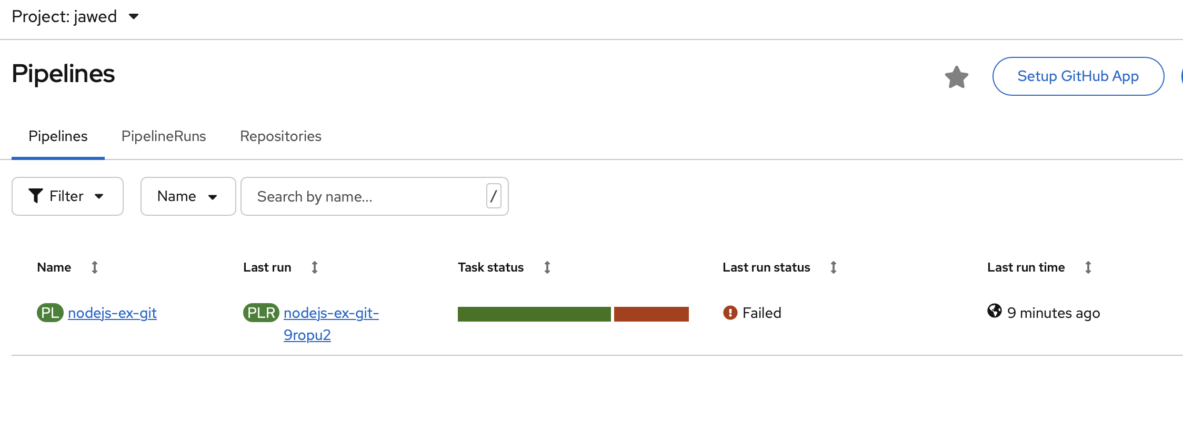Screen dimensions: 1183x440
Task: Open the Project: jawed dropdown
Action: pyautogui.click(x=75, y=17)
